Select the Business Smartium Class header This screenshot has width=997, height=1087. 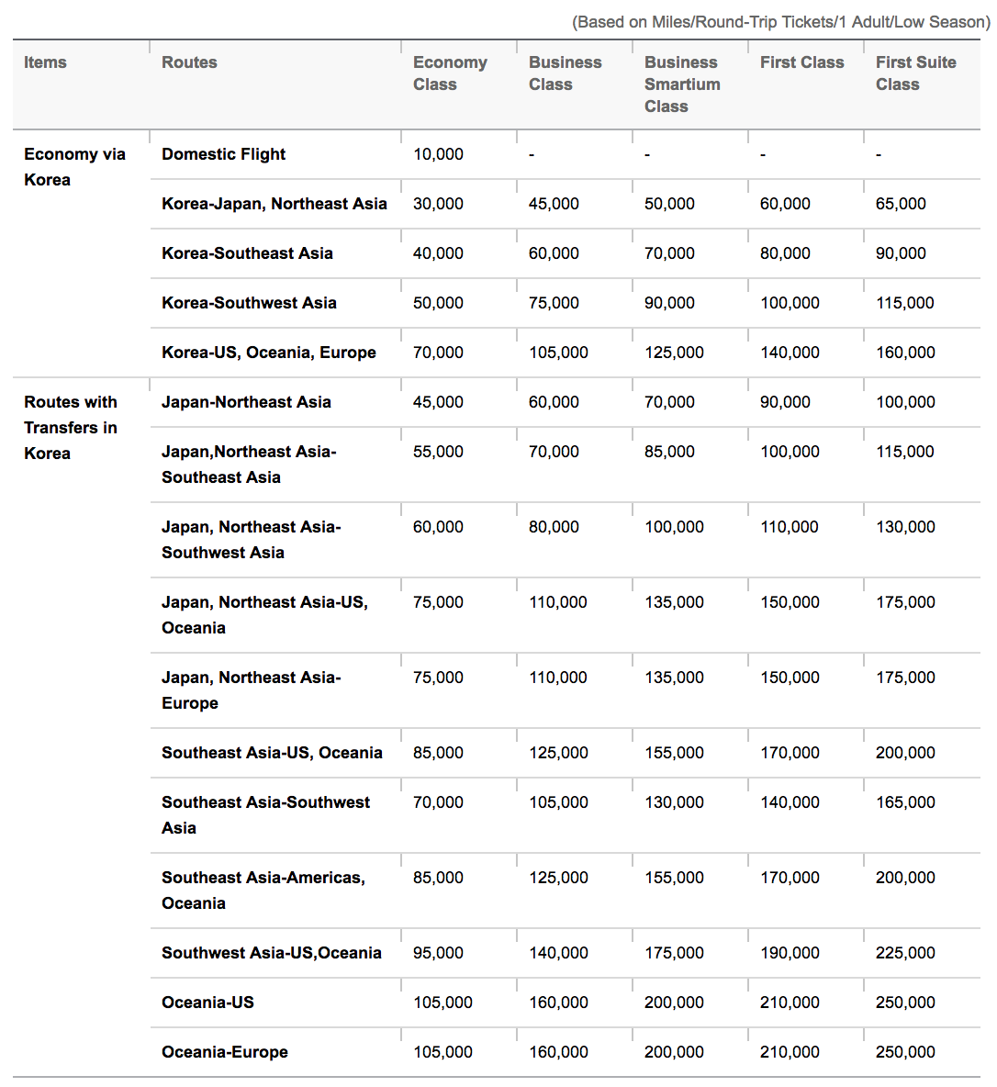[682, 84]
